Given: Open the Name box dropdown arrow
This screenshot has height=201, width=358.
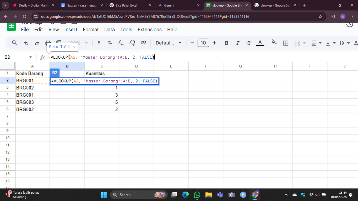Looking at the screenshot, I should point(31,57).
